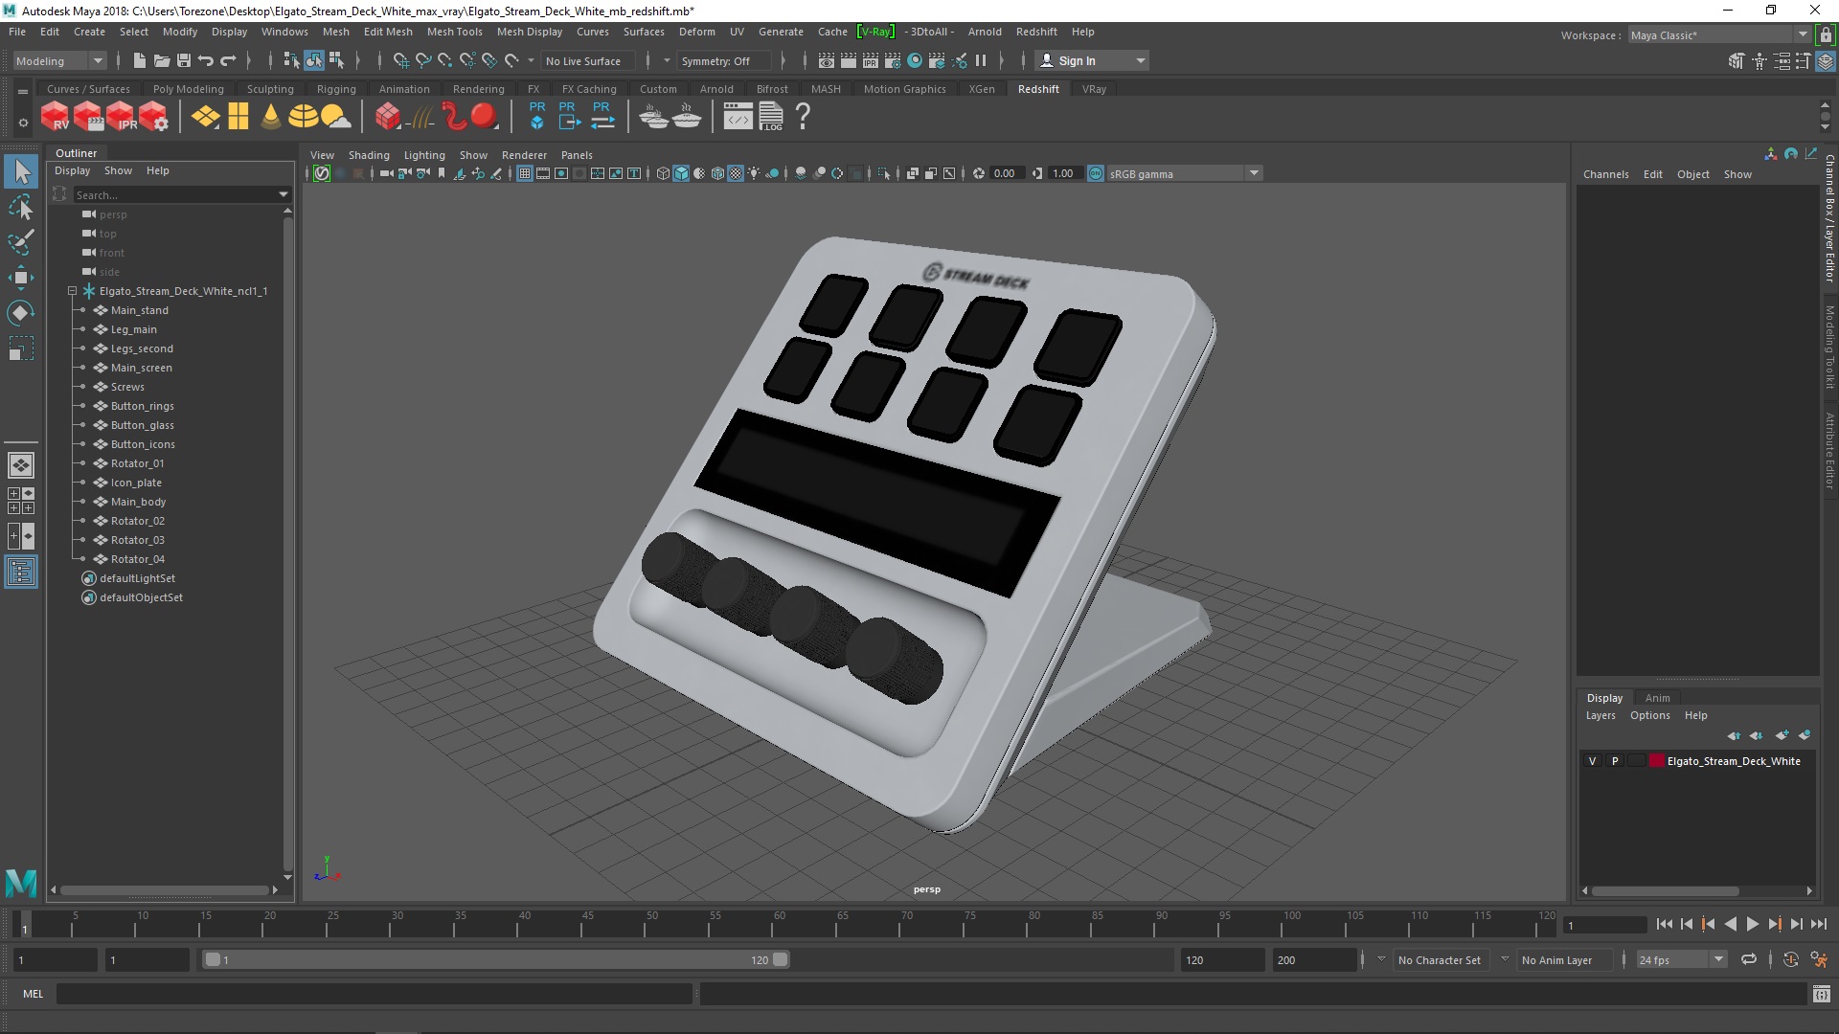
Task: Click the Redshift dome light shelf icon
Action: pos(304,117)
